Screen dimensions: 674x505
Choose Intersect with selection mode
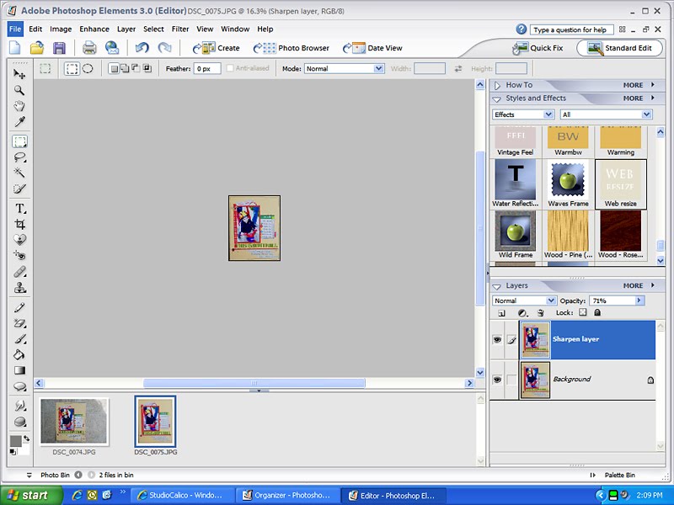tap(147, 68)
